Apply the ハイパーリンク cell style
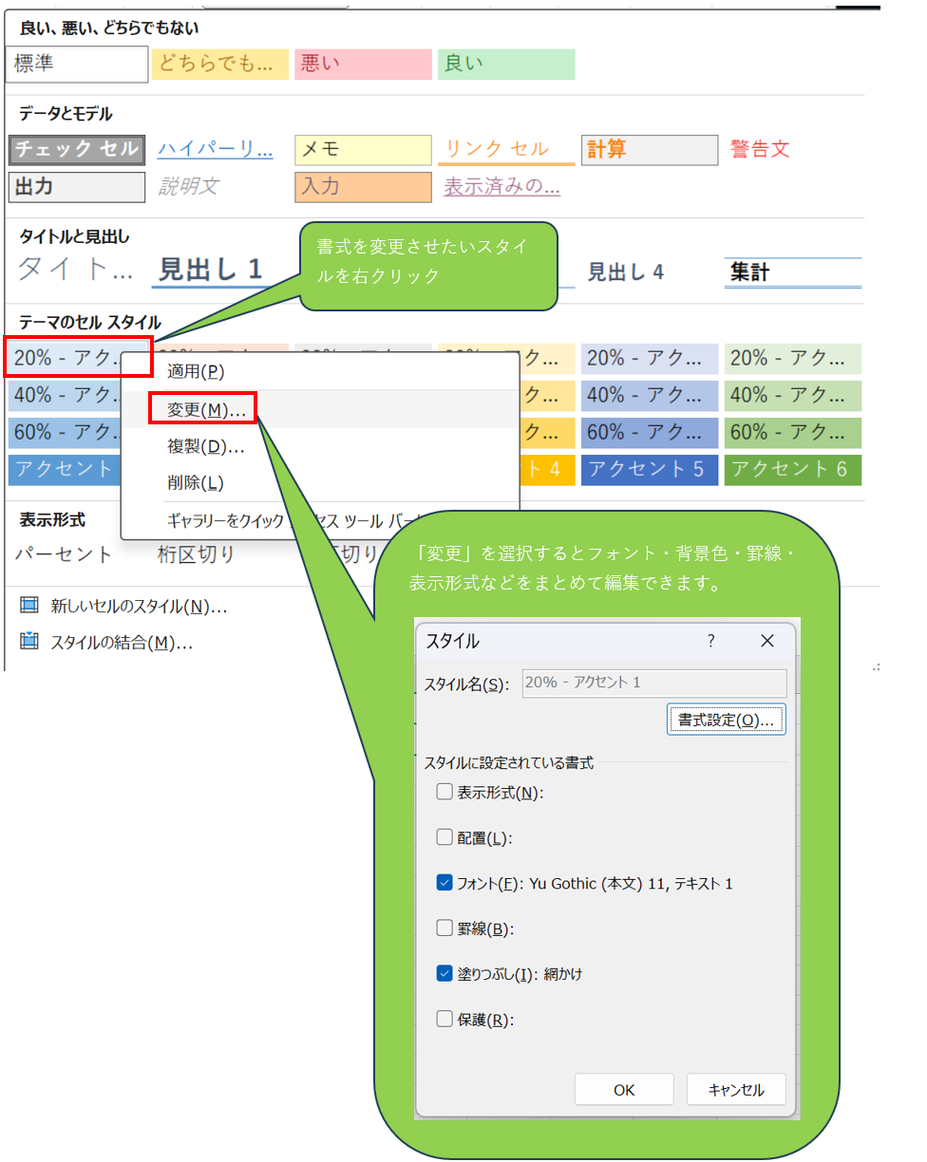Viewport: 927px width, 1162px height. pos(216,149)
